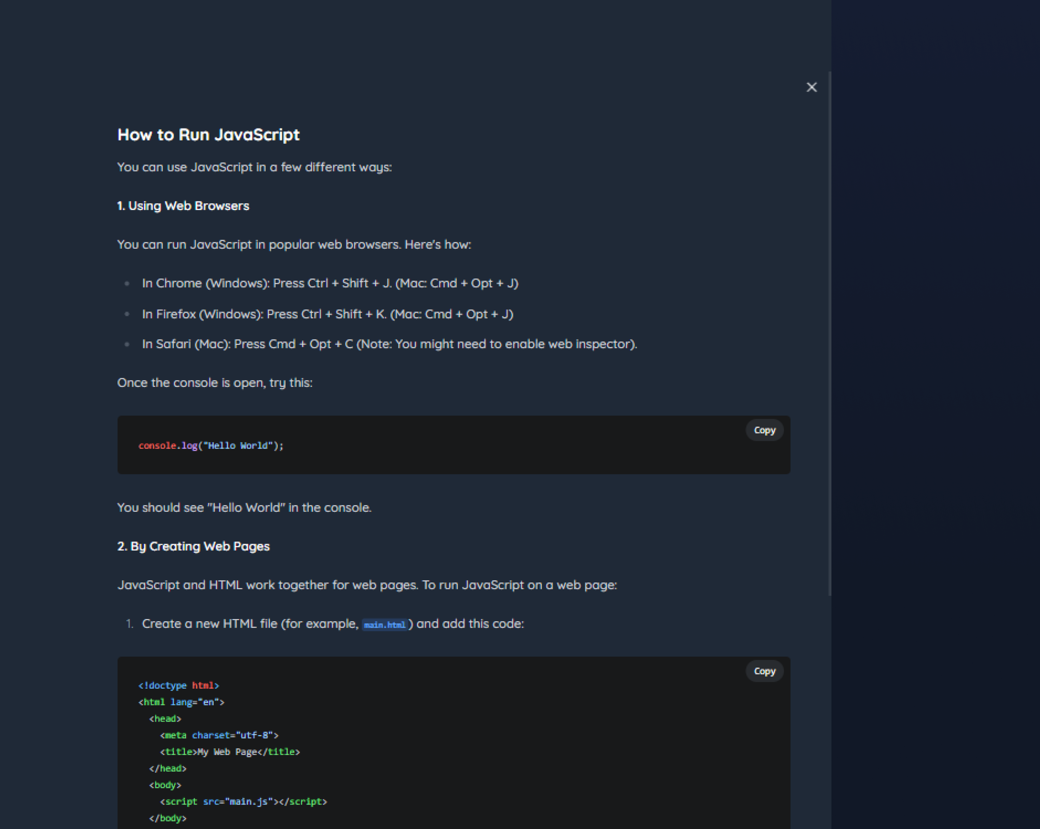Click the '1. Using Web Browsers' subheading

(x=183, y=206)
